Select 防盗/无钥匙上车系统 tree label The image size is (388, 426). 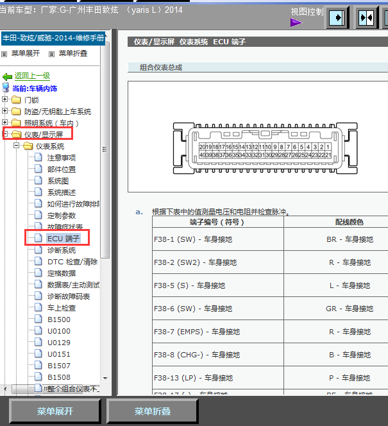coord(58,112)
